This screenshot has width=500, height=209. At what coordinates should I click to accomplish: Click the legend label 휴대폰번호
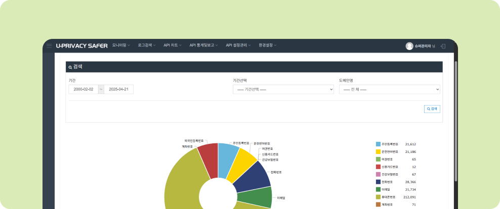tap(388, 197)
